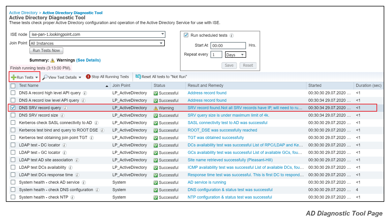Click info icon next to DNS A record low level API query
This screenshot has height=222, width=389.
[x=83, y=100]
